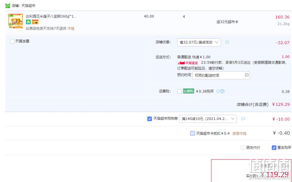Click the message icon beside 满140减10元 coupon
Viewport: 292px width, 182px height.
pos(243,119)
